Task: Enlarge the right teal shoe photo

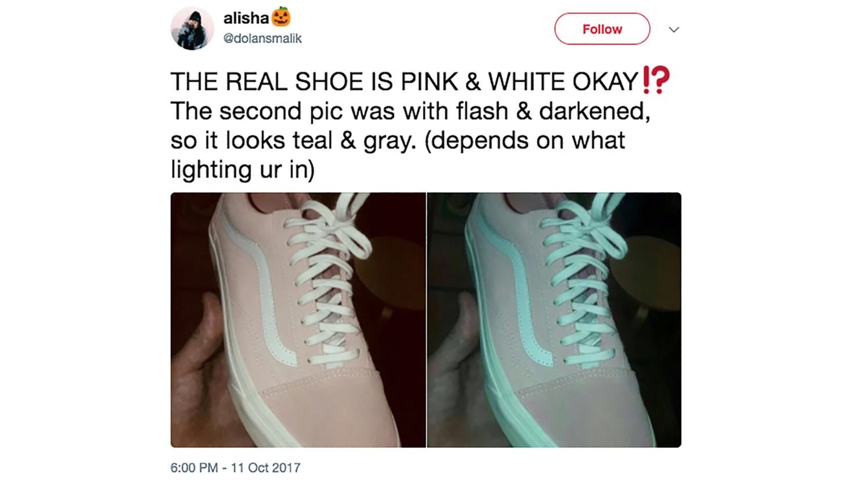Action: tap(554, 320)
